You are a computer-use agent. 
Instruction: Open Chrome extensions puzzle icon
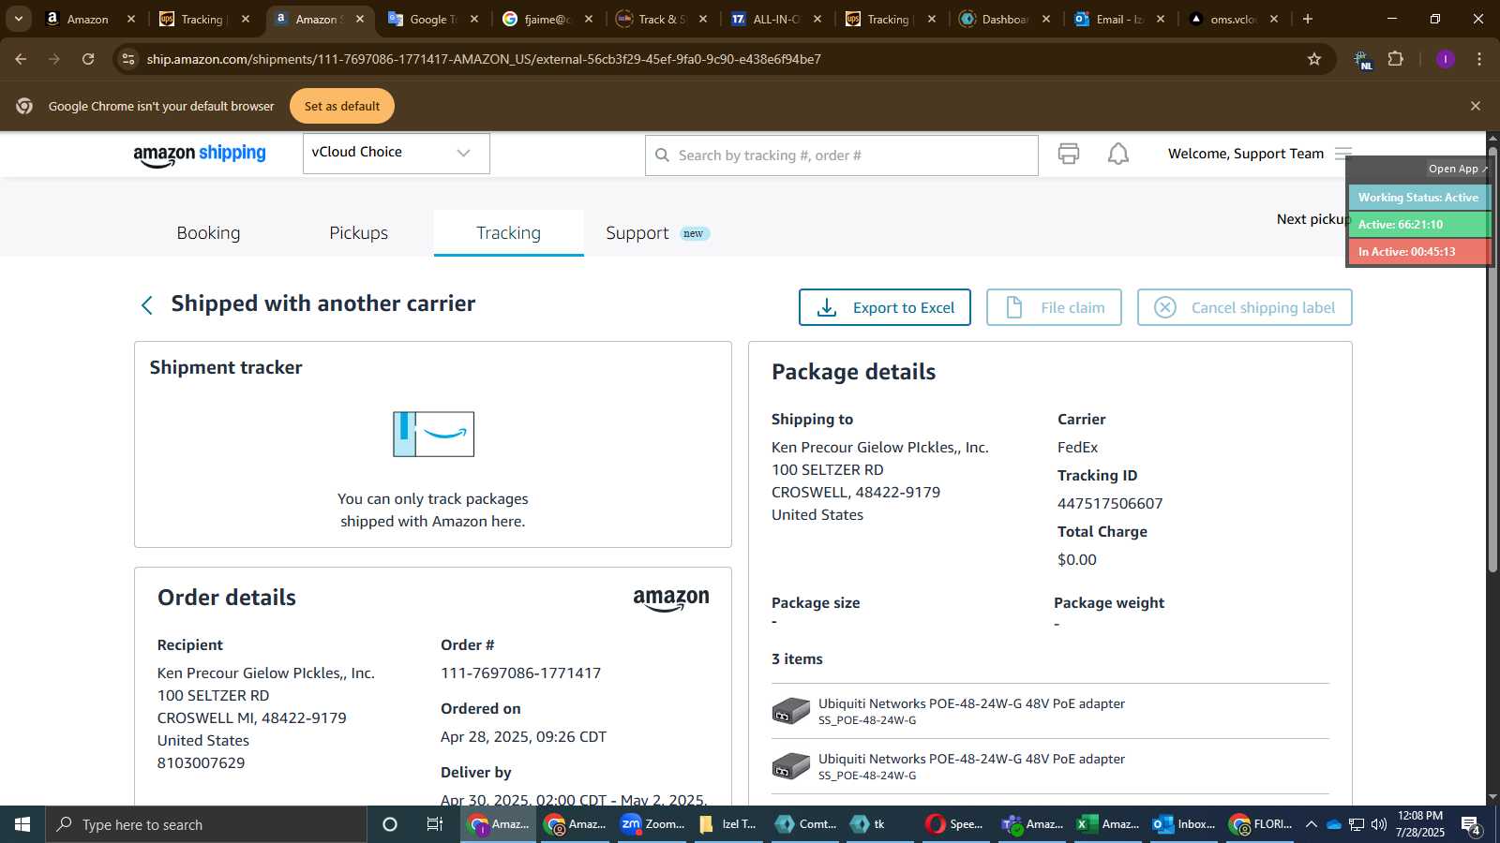tap(1396, 59)
